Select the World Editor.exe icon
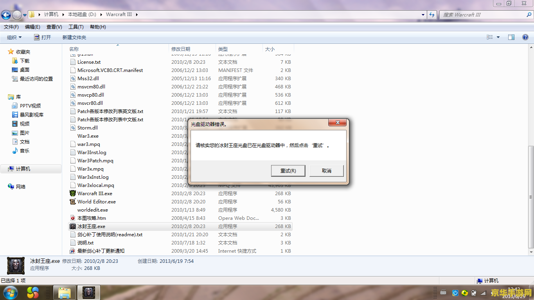534x300 pixels. (73, 201)
